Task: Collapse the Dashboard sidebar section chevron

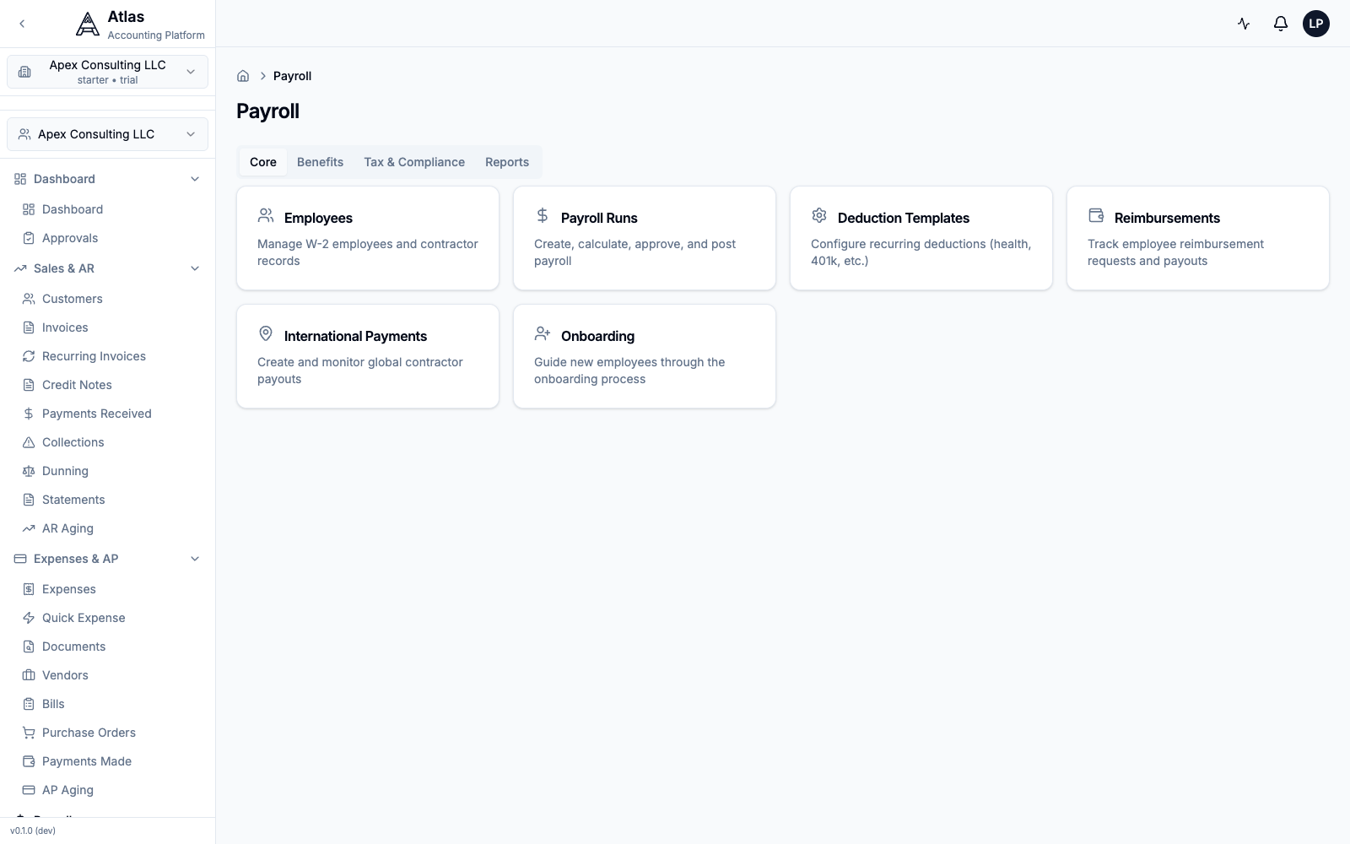Action: [x=195, y=179]
